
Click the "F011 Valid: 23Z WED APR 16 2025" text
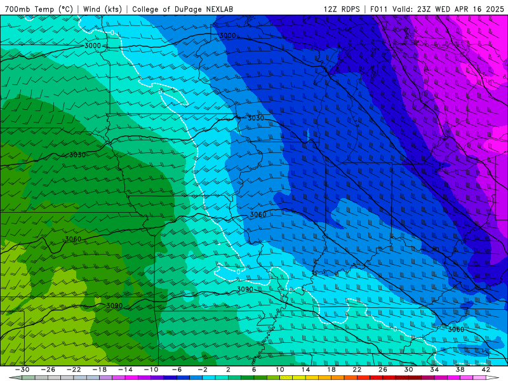click(437, 9)
